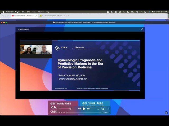Click the Gulisa Turashvili, MD, PhD text
Viewport: 169px width, 126px height.
72,75
